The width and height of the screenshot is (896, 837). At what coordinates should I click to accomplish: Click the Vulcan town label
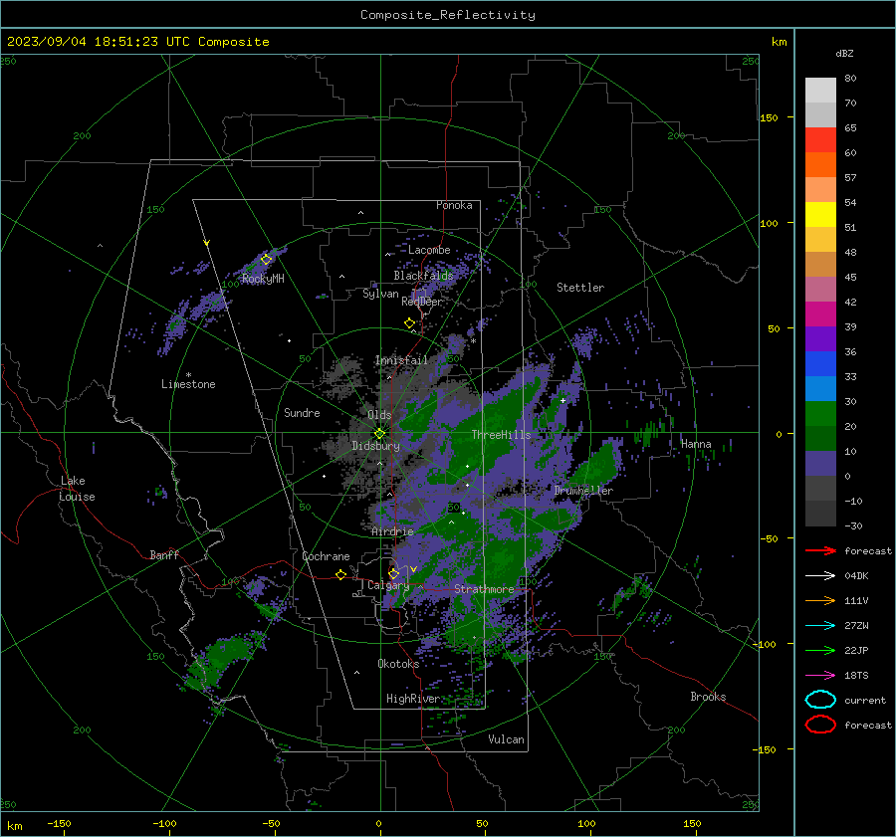pos(506,739)
